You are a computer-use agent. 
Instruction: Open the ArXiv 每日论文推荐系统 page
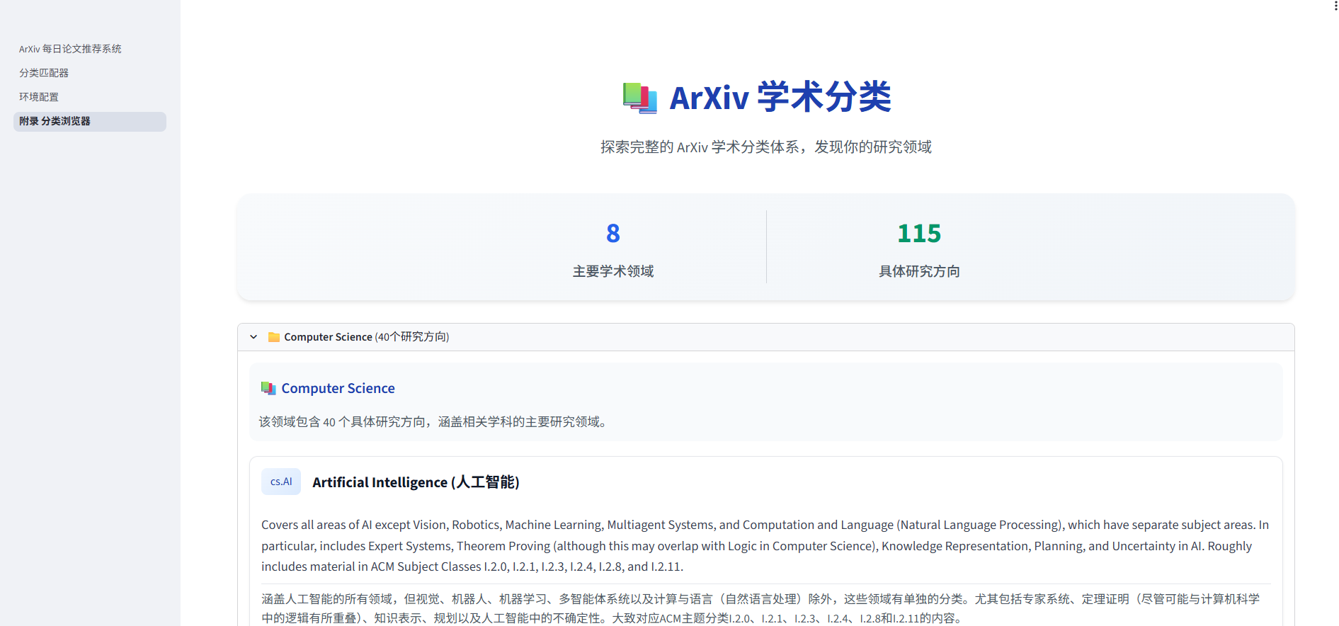(x=70, y=49)
